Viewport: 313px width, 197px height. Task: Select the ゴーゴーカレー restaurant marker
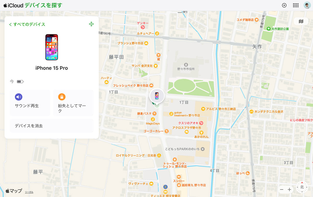click(x=166, y=131)
